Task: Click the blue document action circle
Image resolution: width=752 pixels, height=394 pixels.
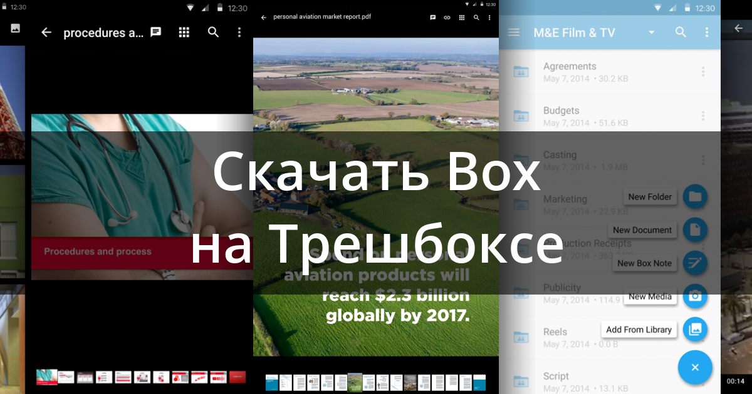Action: pyautogui.click(x=695, y=230)
